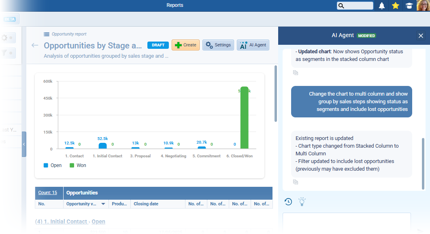Click the 'Count: 15' link

point(47,193)
